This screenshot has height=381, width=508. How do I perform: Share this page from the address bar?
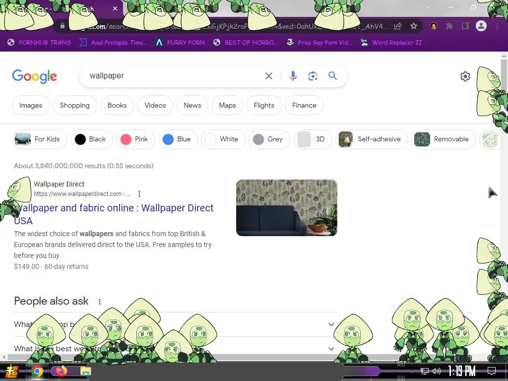click(x=398, y=26)
